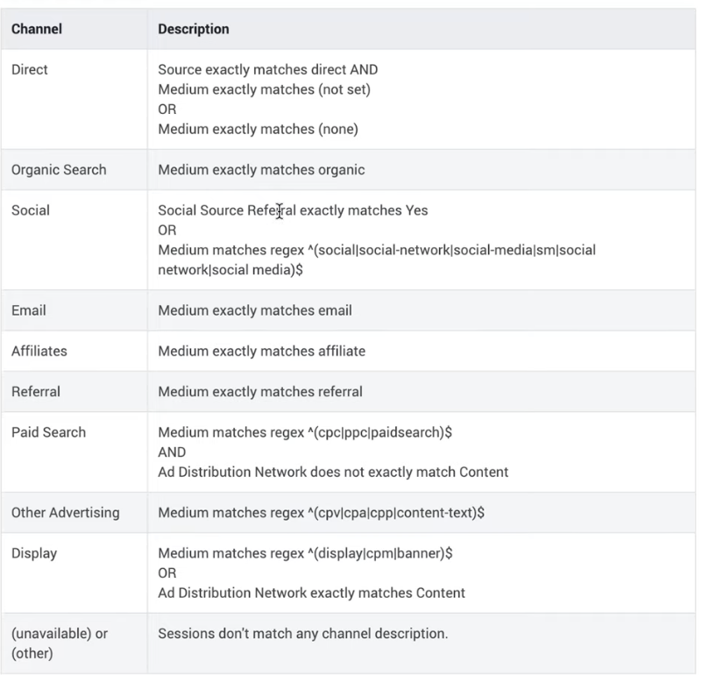Click the OR operator in Social row
The image size is (702, 675).
167,231
